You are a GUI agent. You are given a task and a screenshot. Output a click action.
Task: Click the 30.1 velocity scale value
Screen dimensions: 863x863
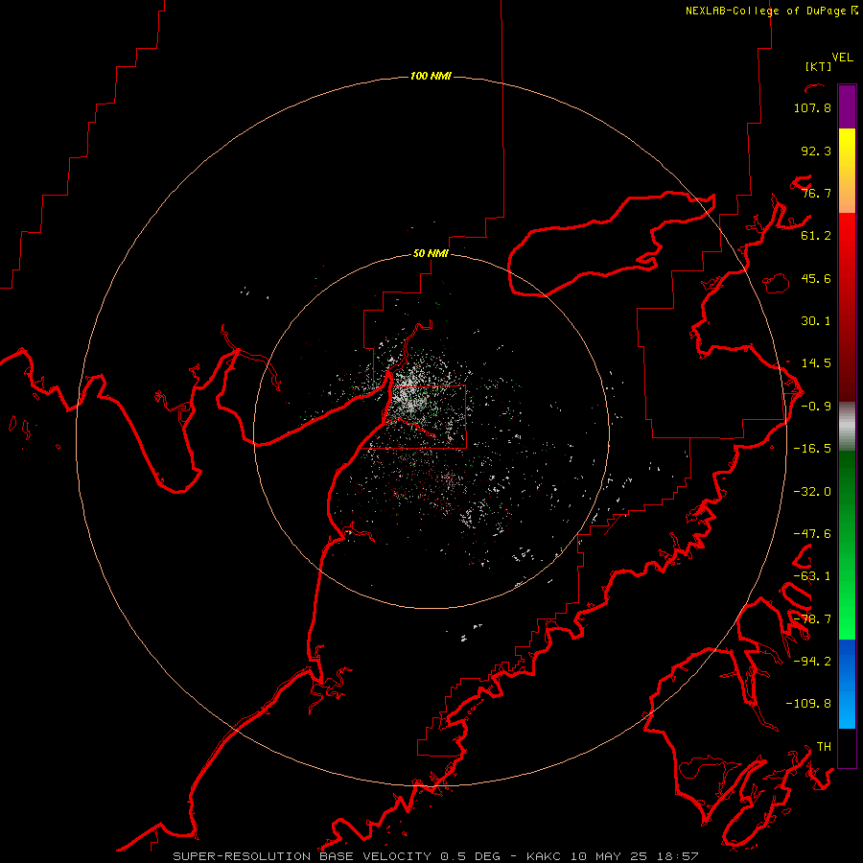tap(816, 321)
